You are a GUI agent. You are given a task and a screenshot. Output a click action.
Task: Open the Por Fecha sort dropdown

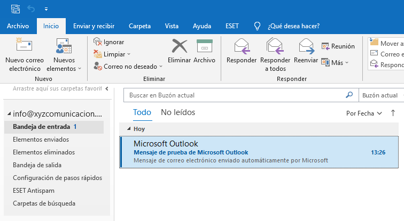point(364,113)
